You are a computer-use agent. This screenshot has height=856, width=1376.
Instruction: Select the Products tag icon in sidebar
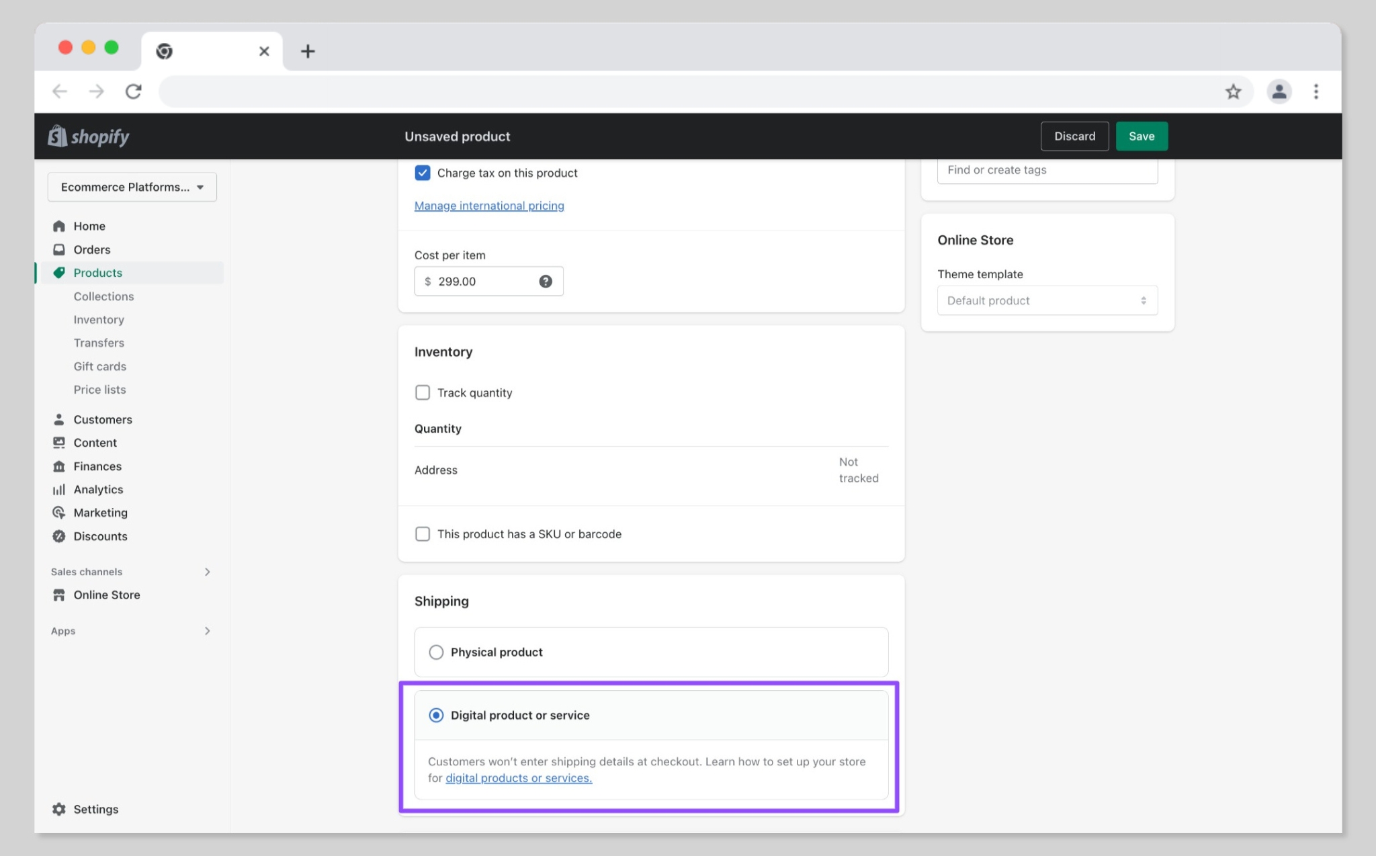tap(59, 273)
